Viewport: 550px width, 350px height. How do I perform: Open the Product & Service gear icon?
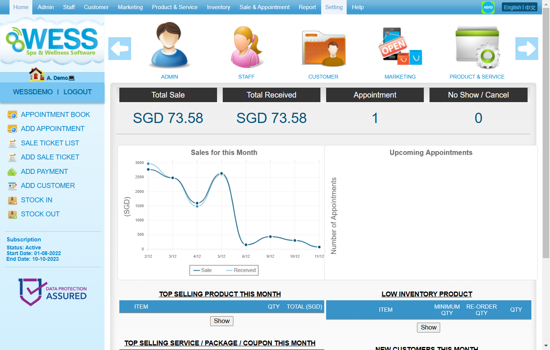(478, 47)
